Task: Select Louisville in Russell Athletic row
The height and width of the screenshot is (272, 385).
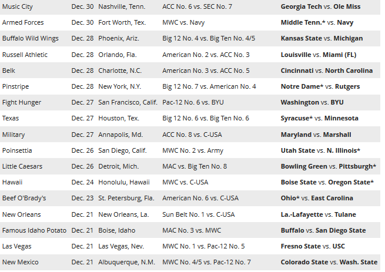Action: [296, 55]
